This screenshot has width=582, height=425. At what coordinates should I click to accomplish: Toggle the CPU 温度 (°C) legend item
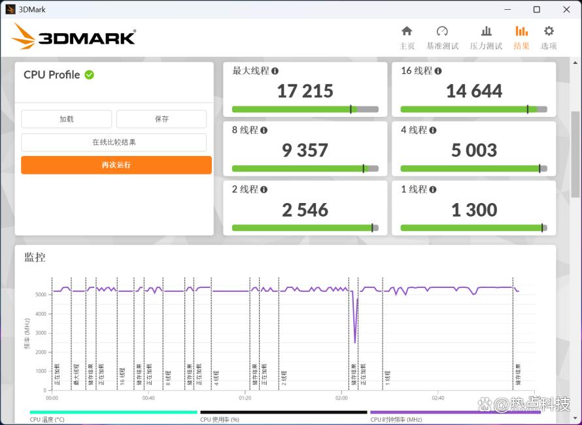click(x=114, y=416)
